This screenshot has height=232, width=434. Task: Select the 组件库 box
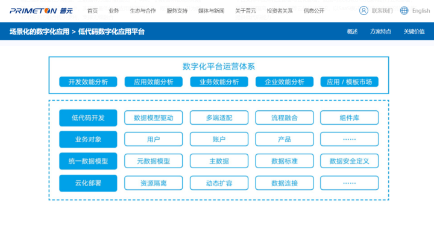[349, 118]
